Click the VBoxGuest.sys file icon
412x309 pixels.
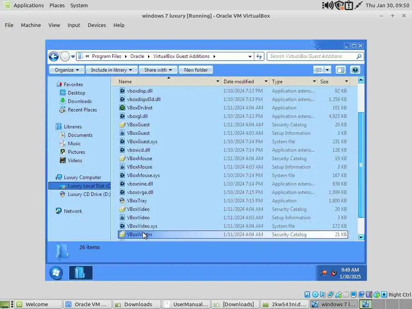pos(122,142)
